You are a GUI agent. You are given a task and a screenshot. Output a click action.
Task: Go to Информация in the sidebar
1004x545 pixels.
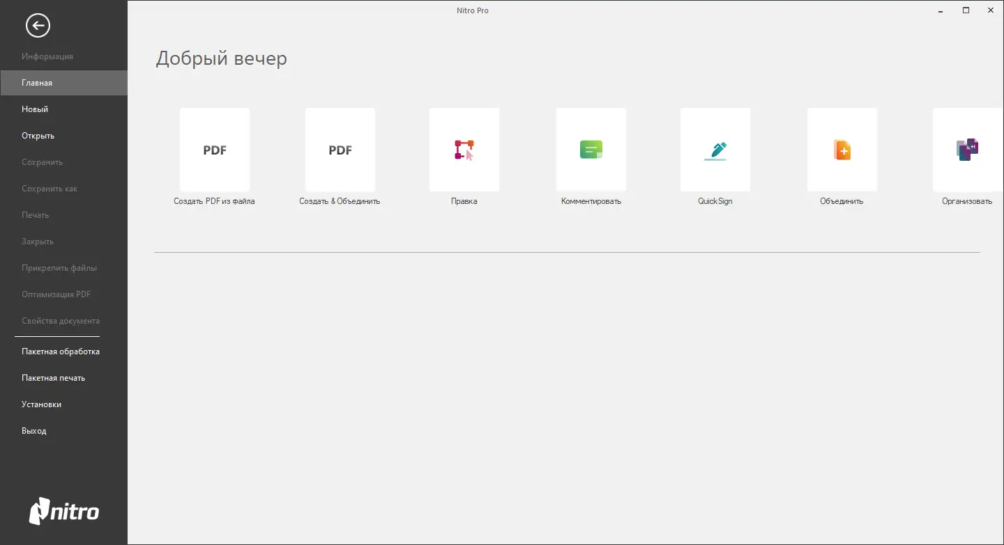tap(63, 56)
